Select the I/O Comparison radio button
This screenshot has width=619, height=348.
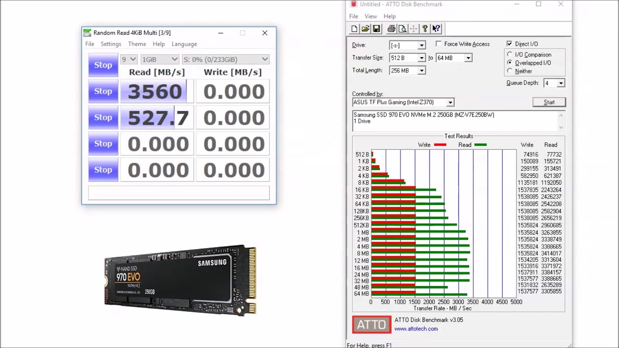510,55
